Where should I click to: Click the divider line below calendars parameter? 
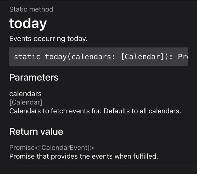pos(103,120)
